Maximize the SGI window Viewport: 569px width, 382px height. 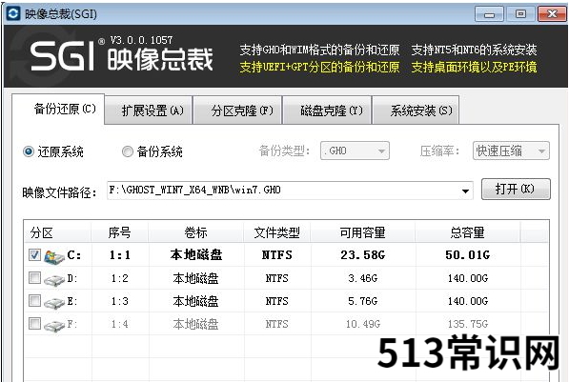click(520, 14)
